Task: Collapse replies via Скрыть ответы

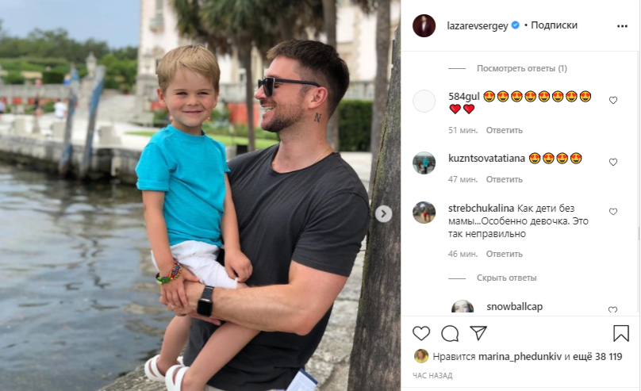Action: [506, 278]
